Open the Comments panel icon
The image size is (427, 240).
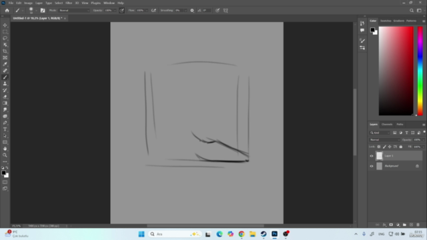(x=362, y=30)
